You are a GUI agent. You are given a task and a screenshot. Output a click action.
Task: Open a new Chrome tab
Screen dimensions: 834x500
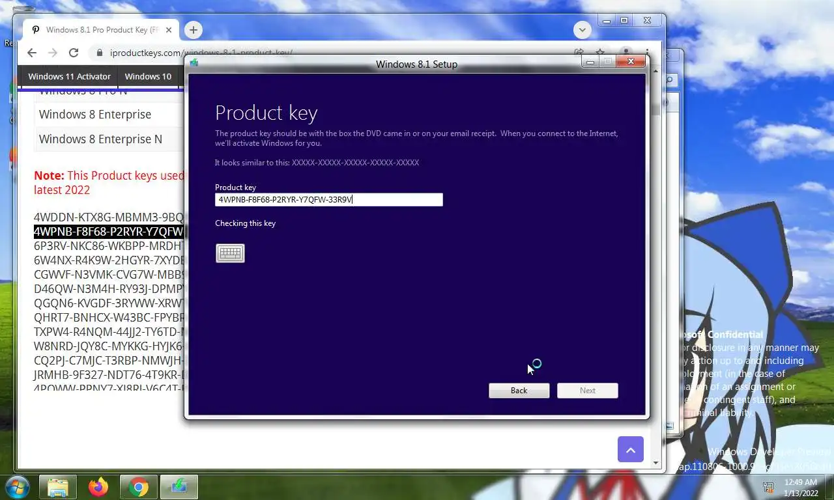[x=193, y=30]
